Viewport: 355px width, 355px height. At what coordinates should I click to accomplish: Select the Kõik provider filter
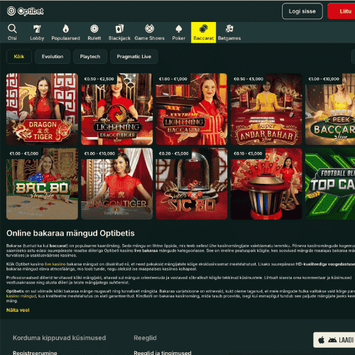click(x=19, y=57)
